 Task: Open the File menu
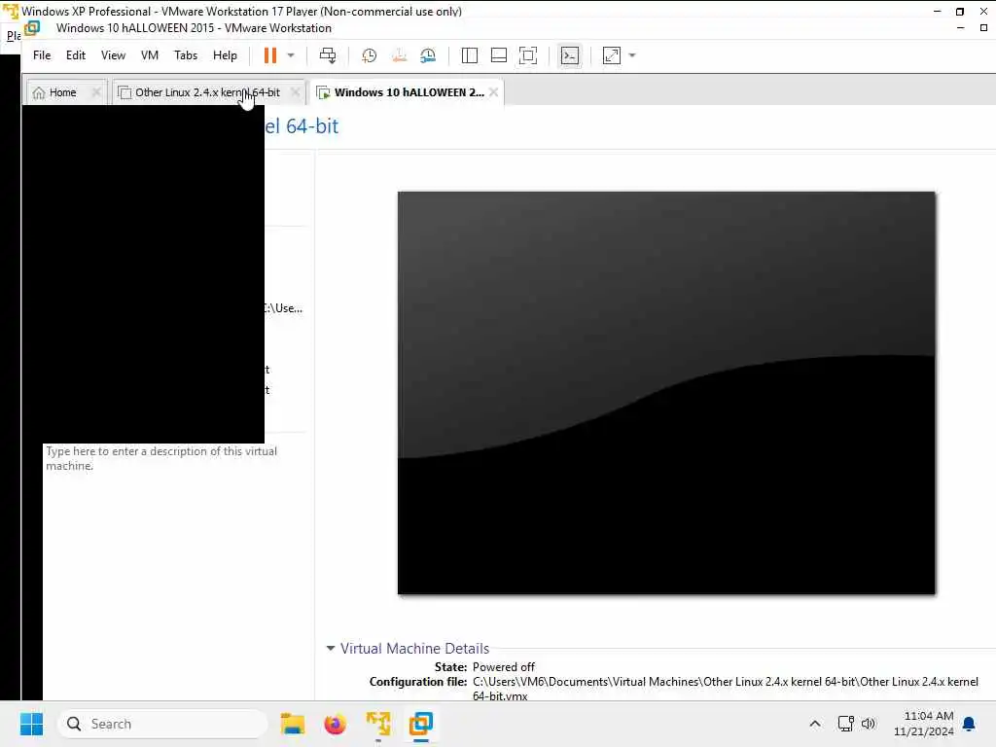[x=42, y=55]
